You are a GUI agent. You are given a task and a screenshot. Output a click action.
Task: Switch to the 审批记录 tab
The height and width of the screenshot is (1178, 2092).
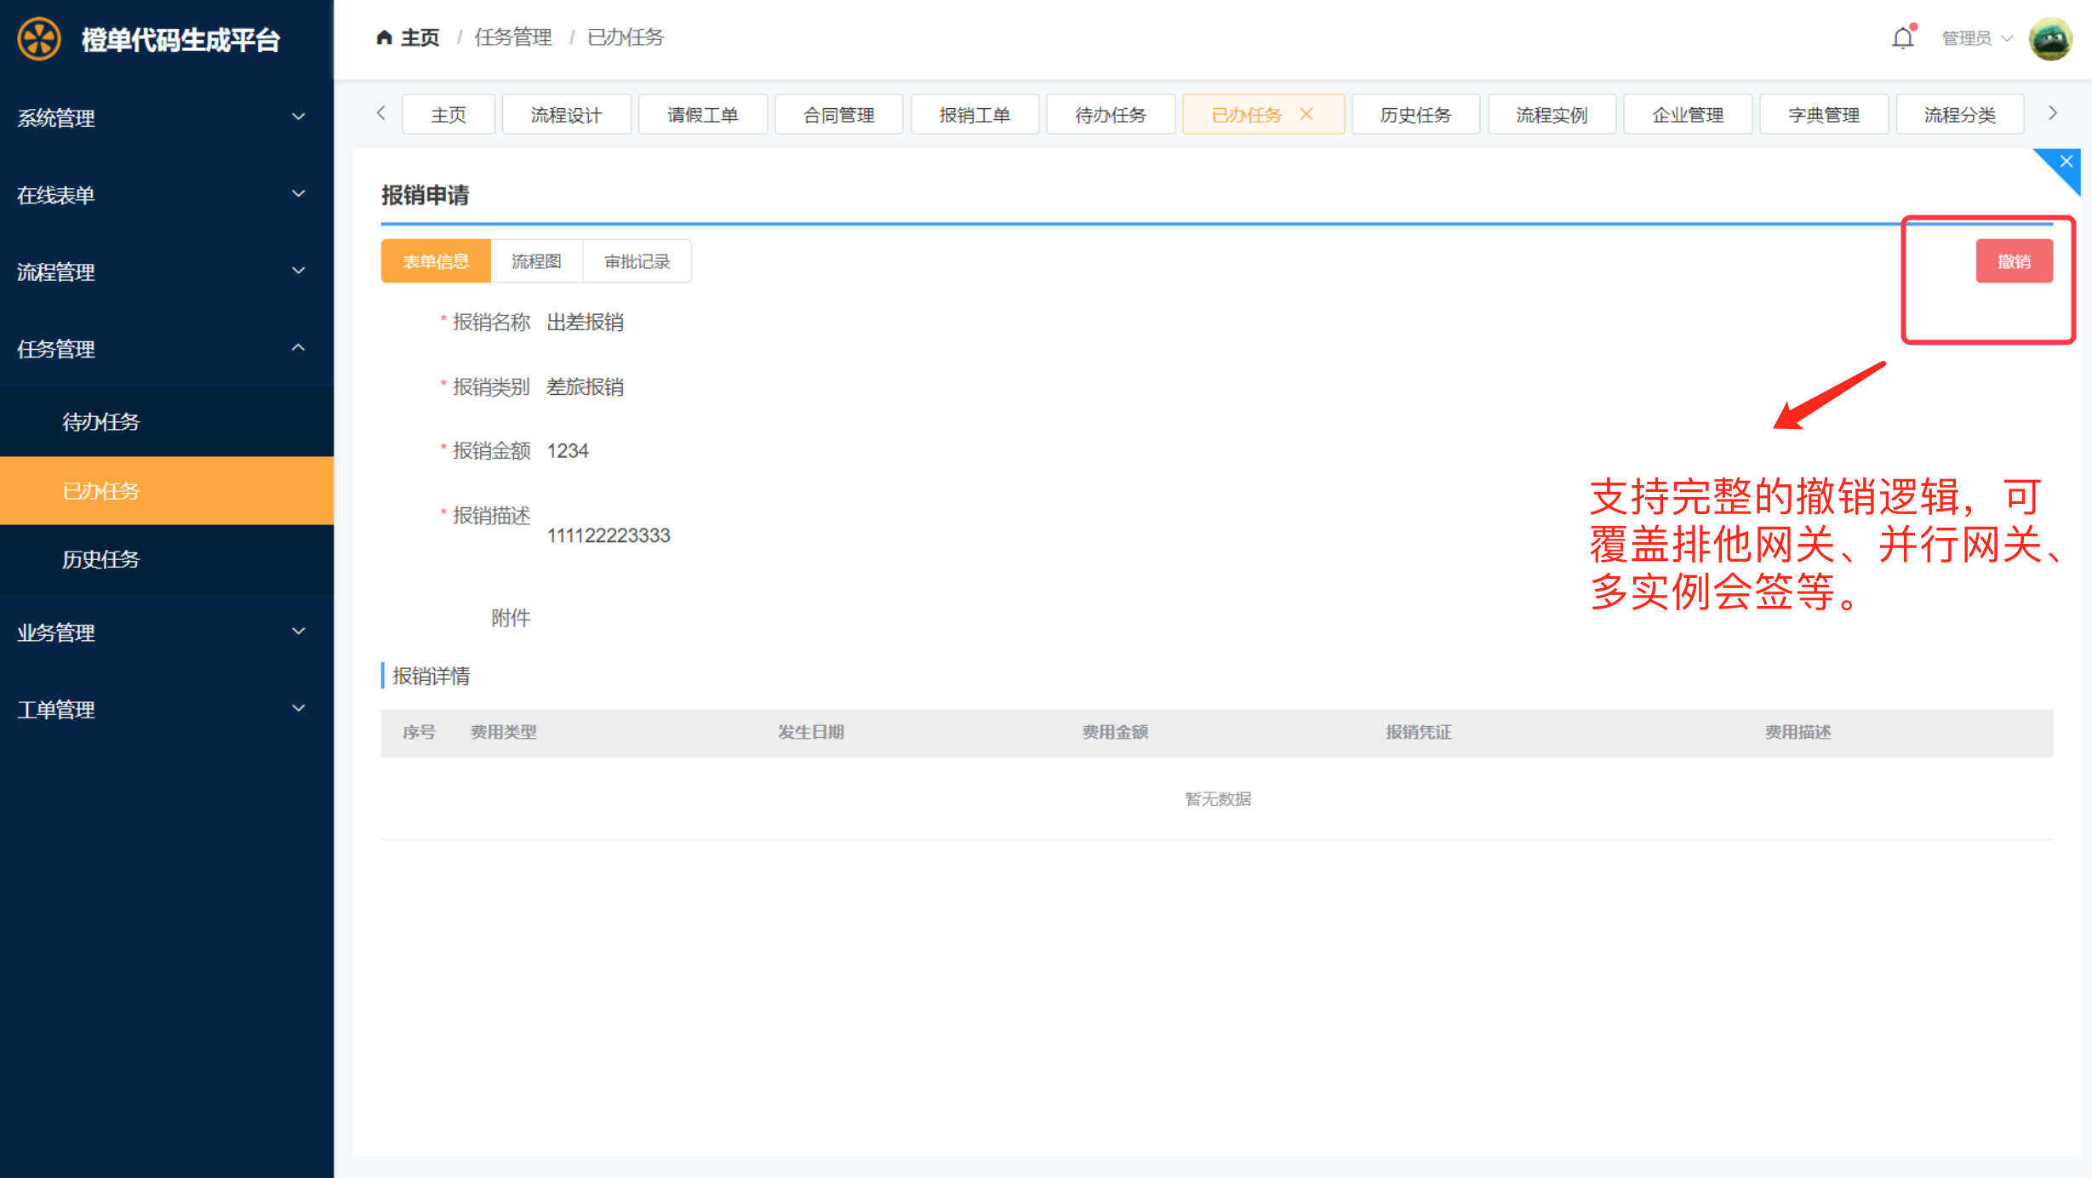(637, 261)
